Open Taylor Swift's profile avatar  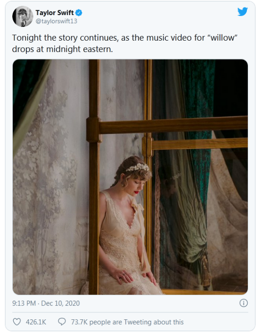[x=23, y=17]
